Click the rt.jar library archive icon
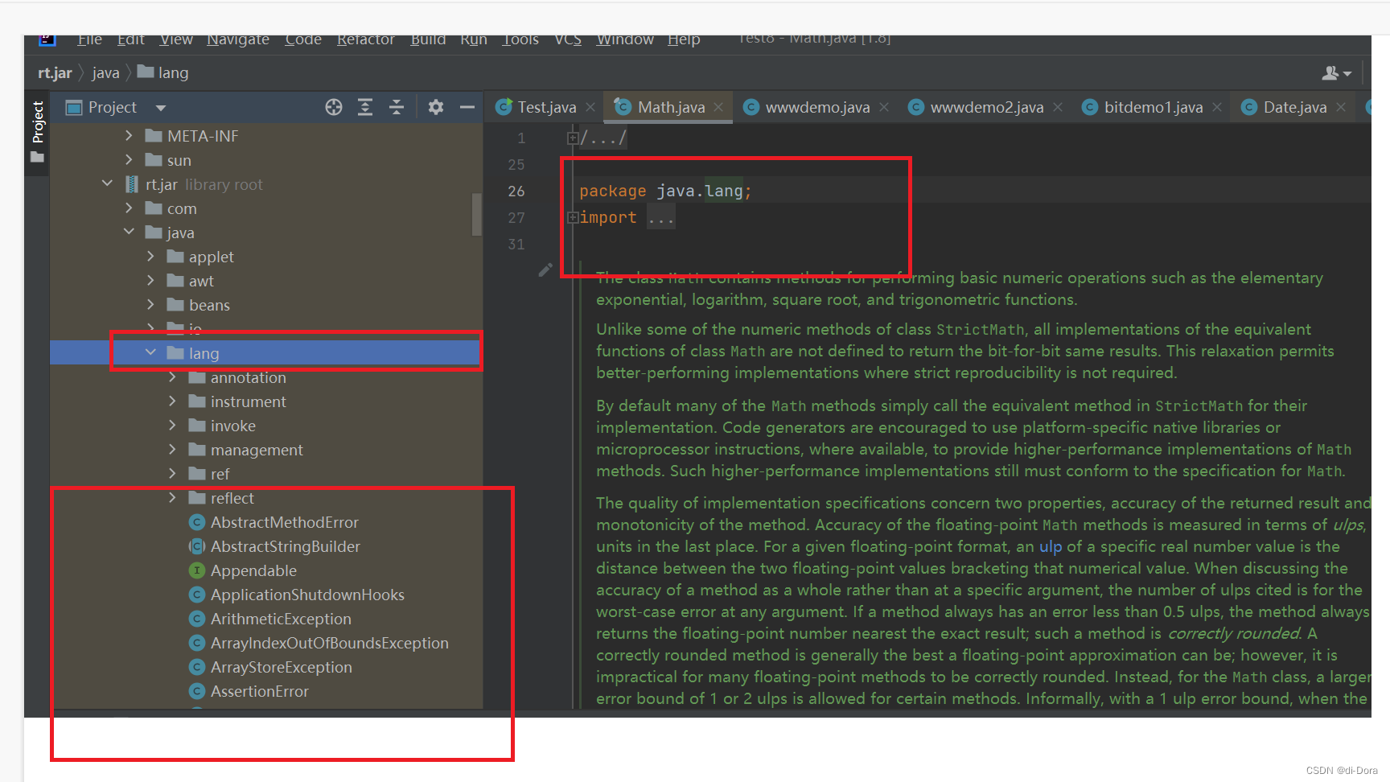 click(132, 184)
